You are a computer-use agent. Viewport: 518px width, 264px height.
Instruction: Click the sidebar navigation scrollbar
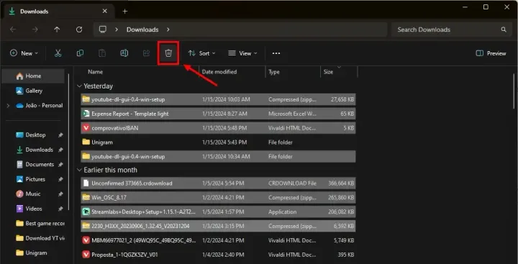(69, 142)
